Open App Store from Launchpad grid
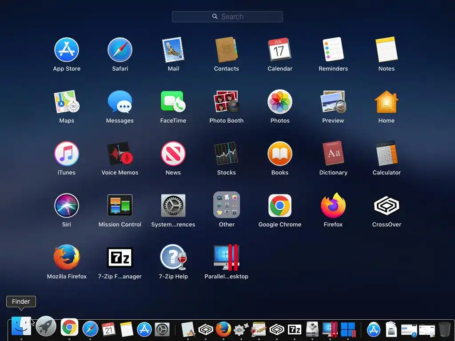 coord(67,50)
